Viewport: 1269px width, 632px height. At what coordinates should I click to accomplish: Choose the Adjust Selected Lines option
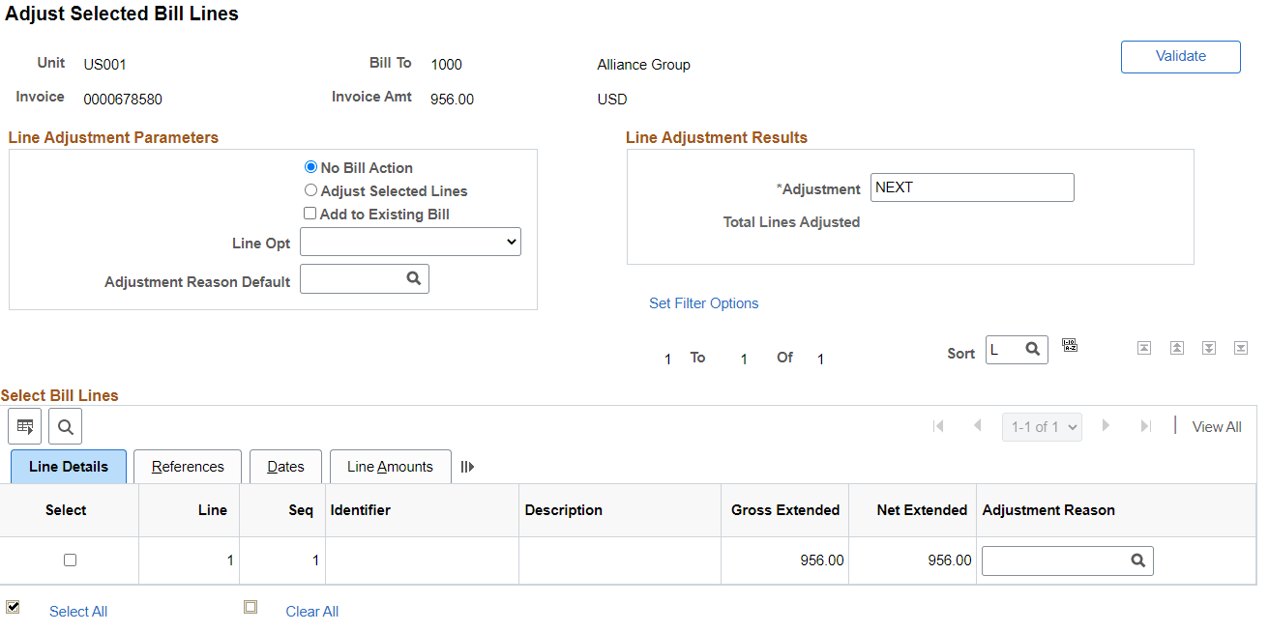pyautogui.click(x=310, y=190)
